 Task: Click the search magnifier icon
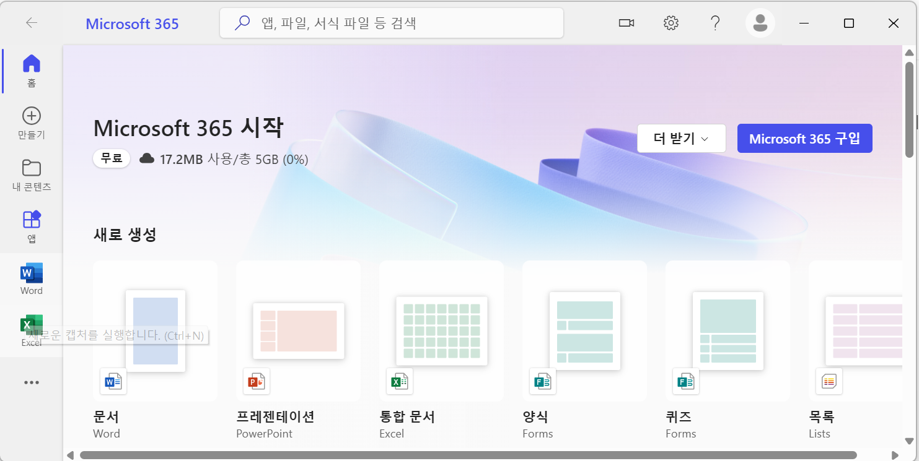click(x=242, y=24)
